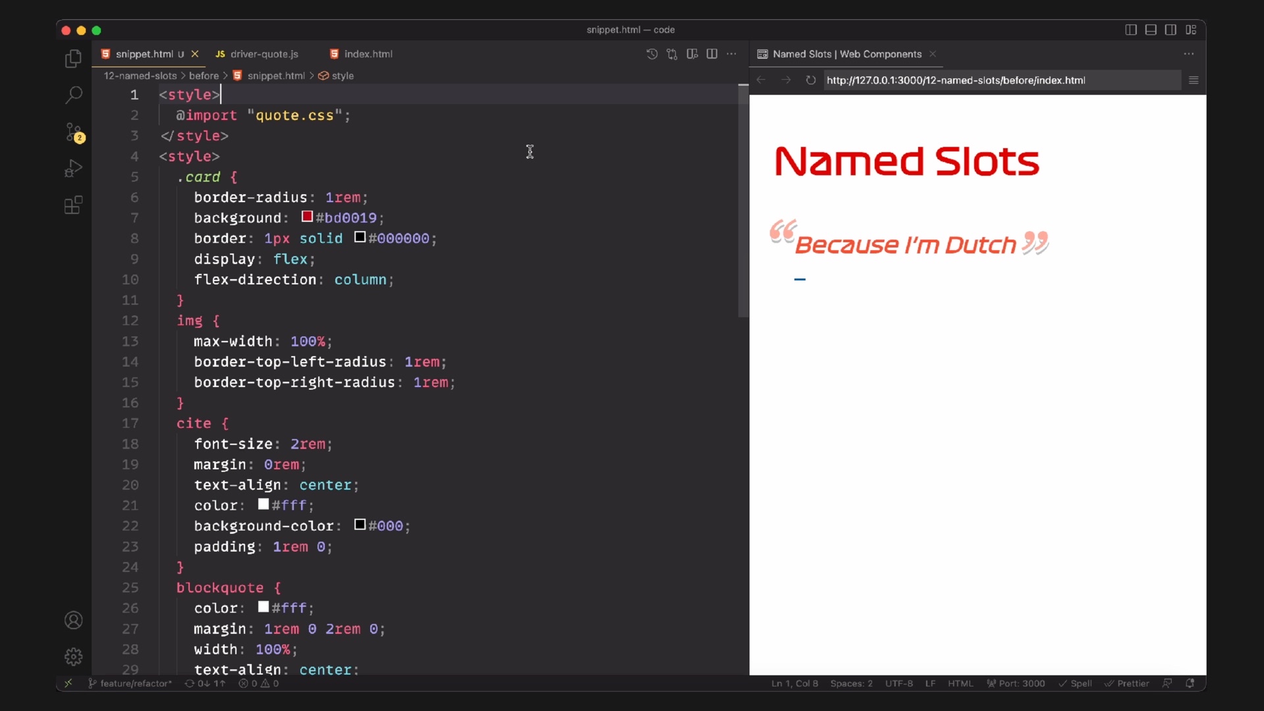Screen dimensions: 1264x711
Task: Open the Manage gear menu
Action: (x=73, y=656)
